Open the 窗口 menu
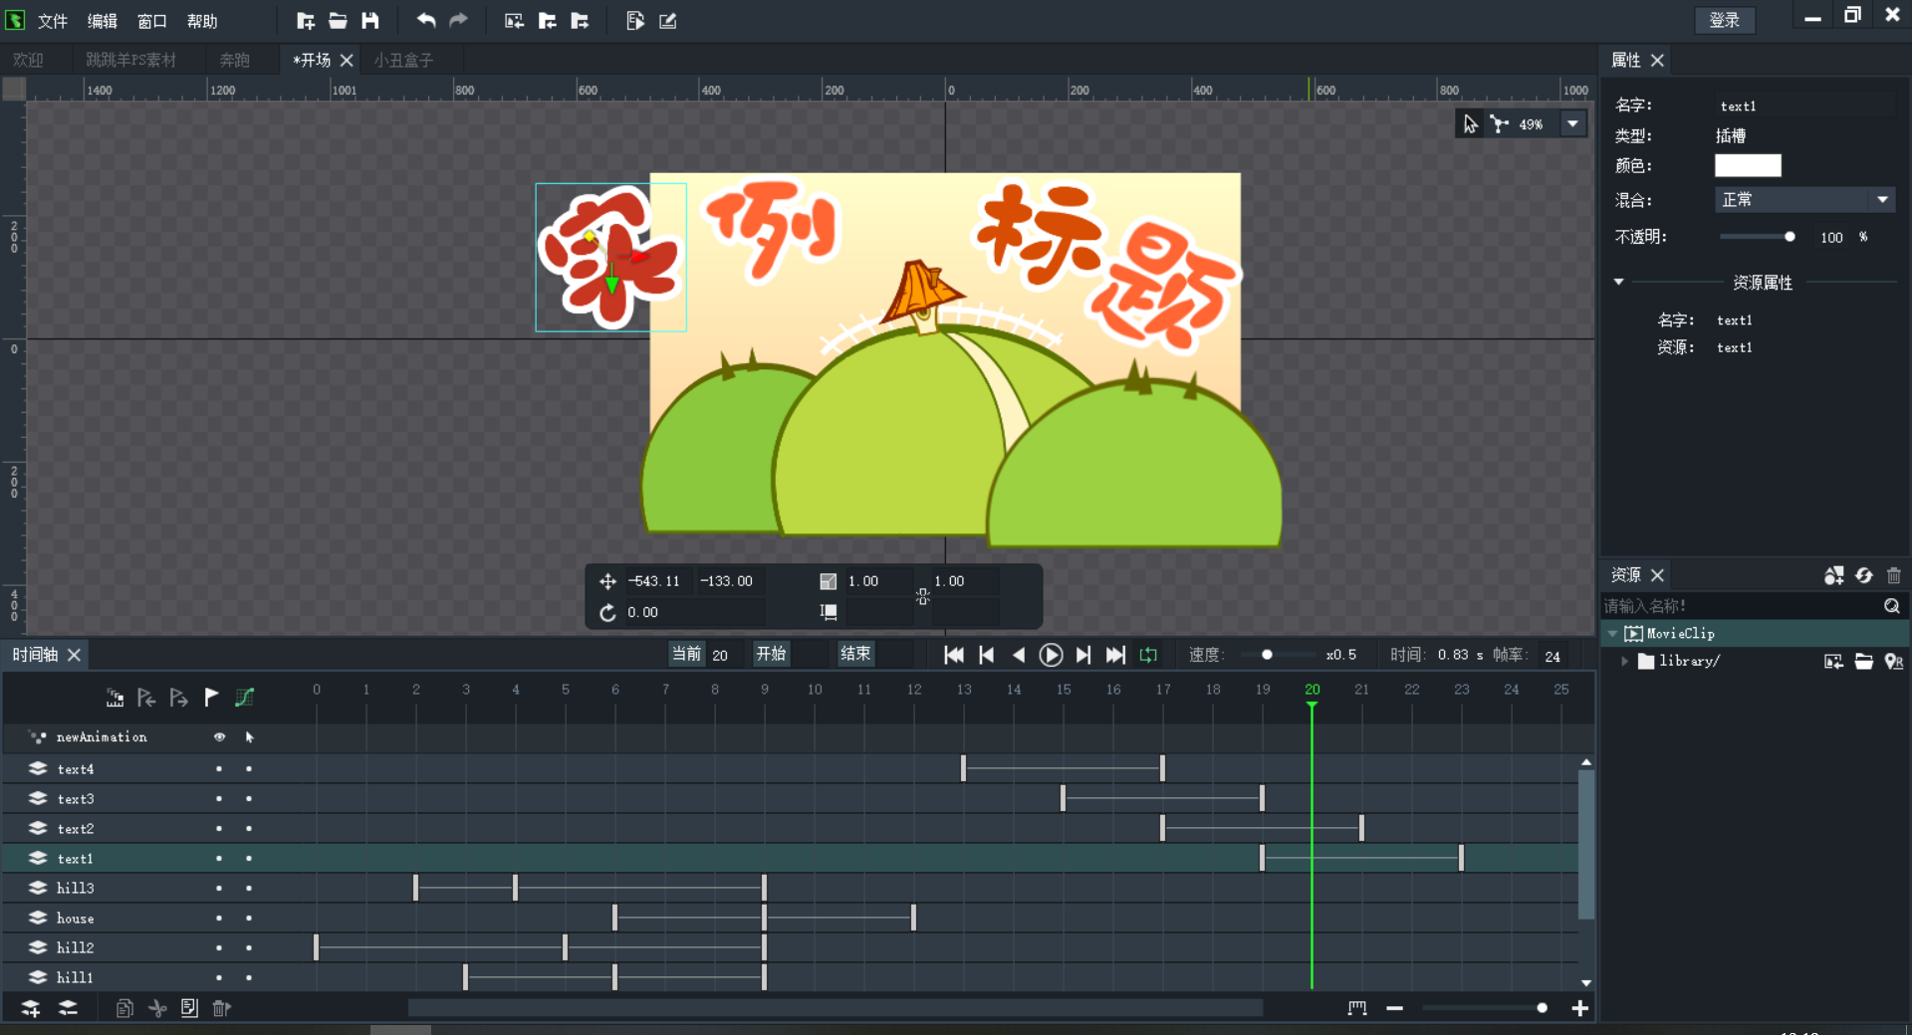1912x1035 pixels. [151, 21]
